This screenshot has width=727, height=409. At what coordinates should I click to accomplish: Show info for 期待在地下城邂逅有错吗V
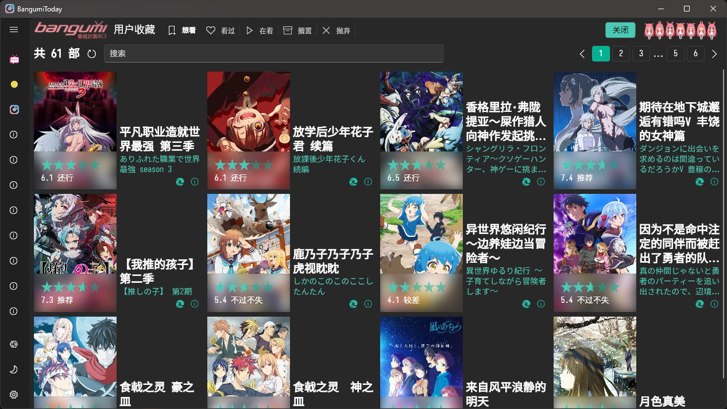pos(714,181)
